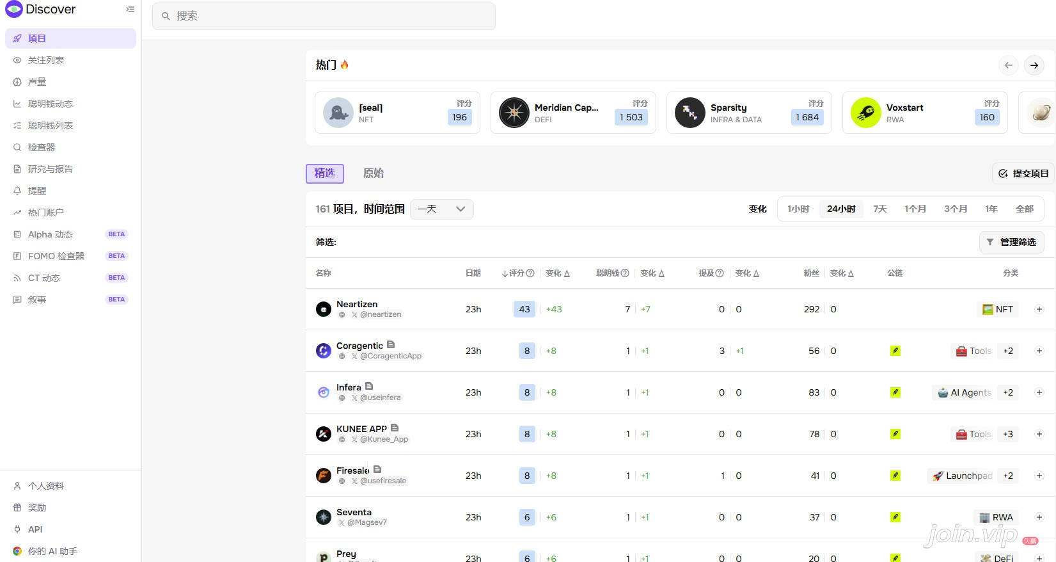
Task: Open the API sidebar entry
Action: click(x=70, y=529)
